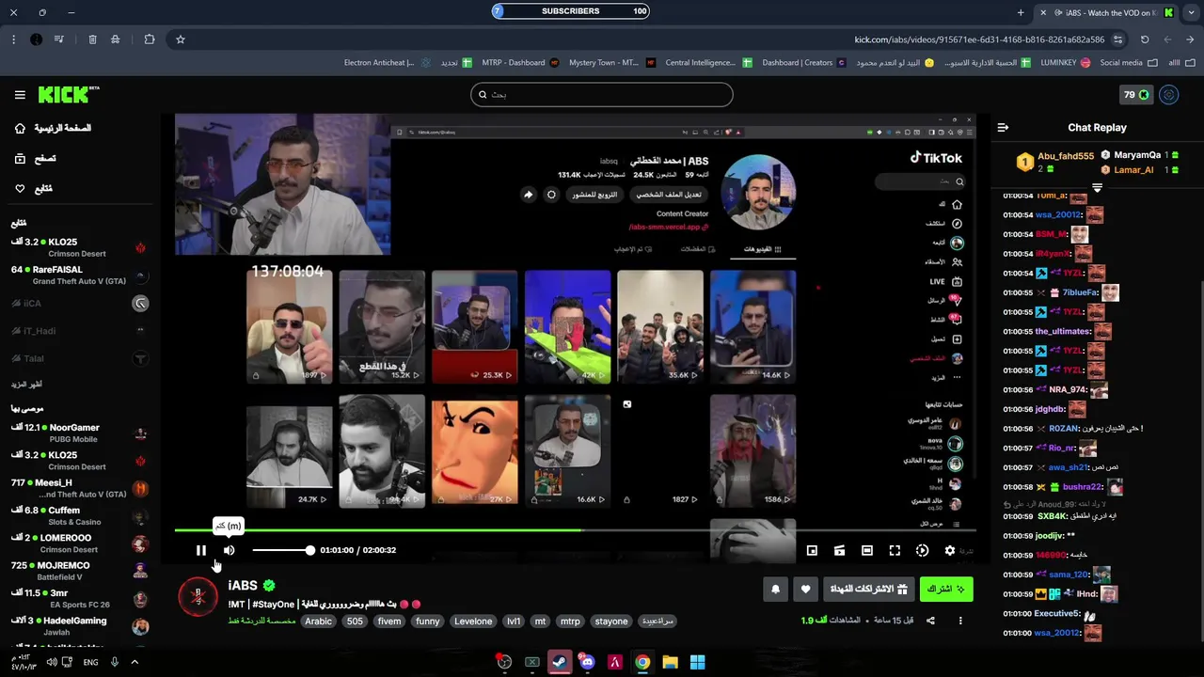This screenshot has height=677, width=1204.
Task: Open Steam from the taskbar
Action: [x=559, y=662]
